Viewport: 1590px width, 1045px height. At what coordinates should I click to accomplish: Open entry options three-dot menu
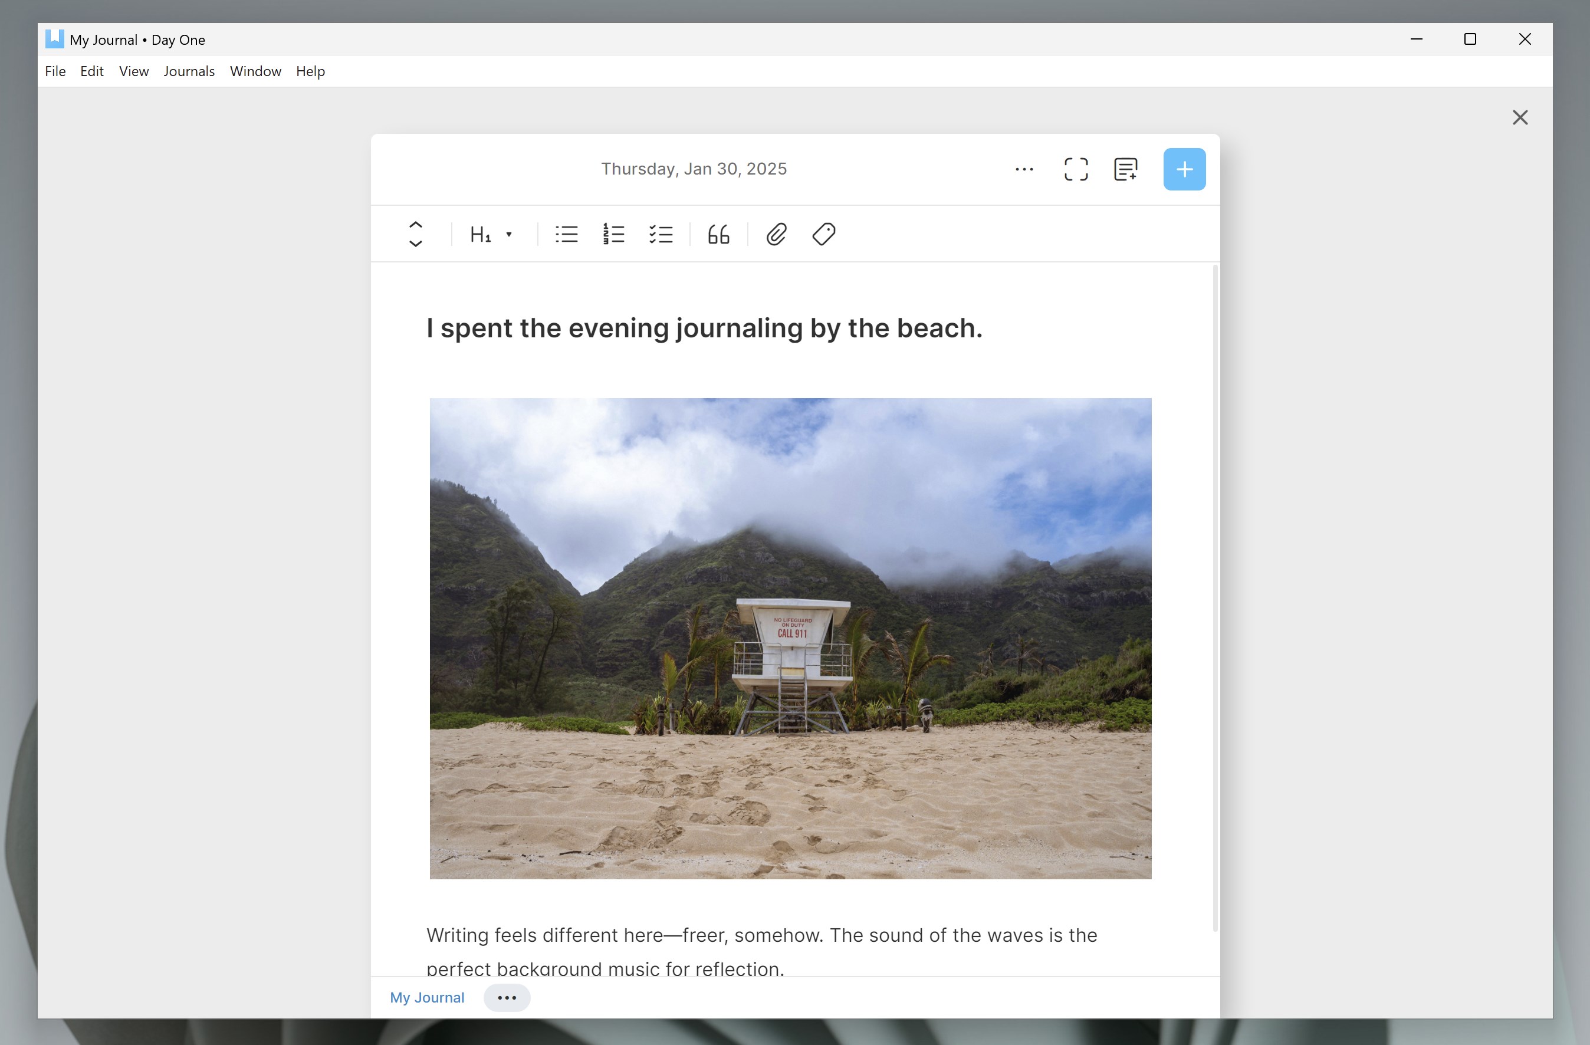(1024, 170)
